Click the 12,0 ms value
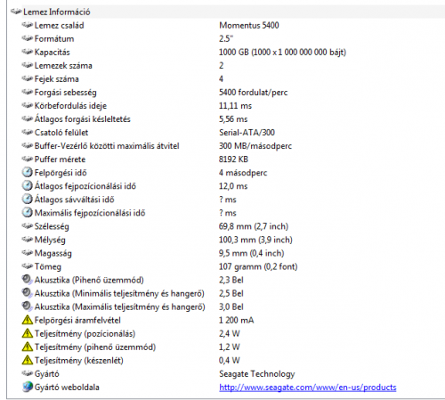 [233, 186]
